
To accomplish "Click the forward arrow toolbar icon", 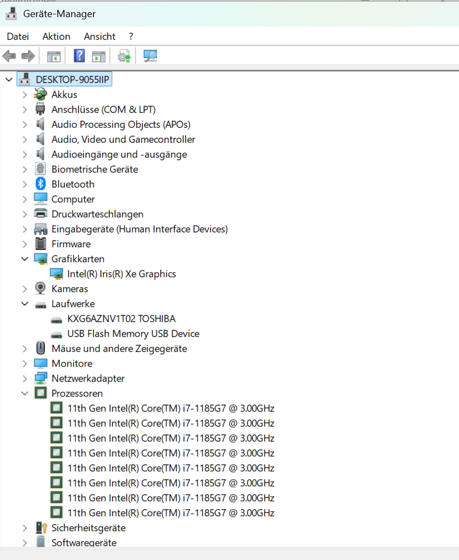I will tap(28, 56).
